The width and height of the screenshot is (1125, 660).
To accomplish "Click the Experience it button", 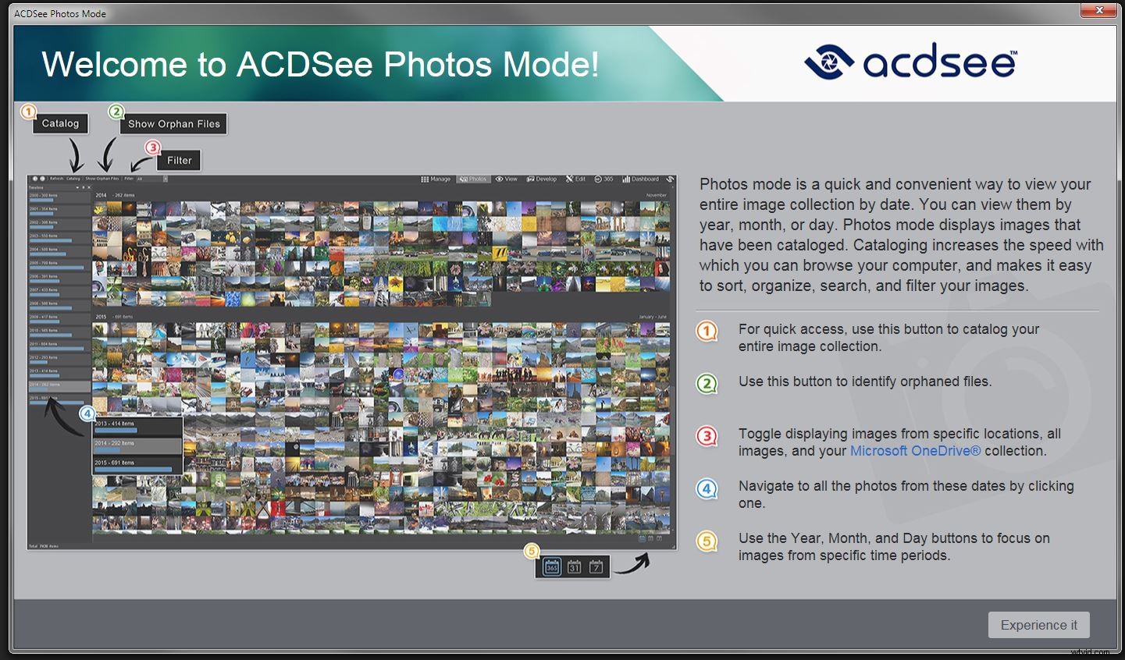I will pos(1038,625).
